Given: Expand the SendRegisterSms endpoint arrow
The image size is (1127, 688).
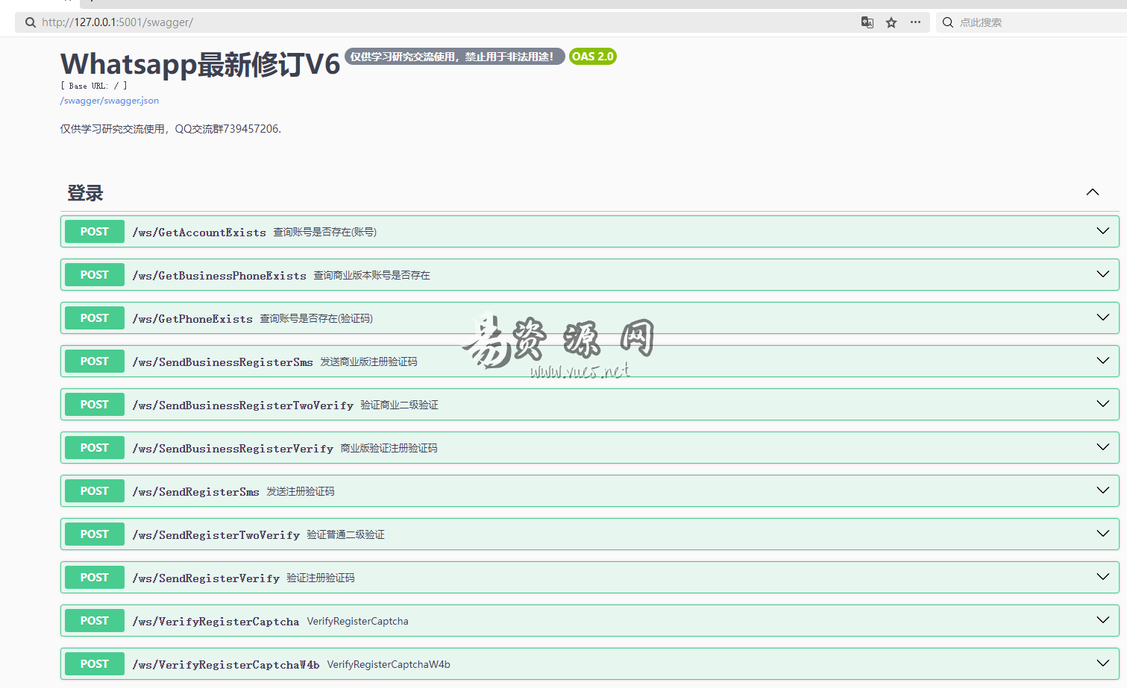Looking at the screenshot, I should [1103, 490].
